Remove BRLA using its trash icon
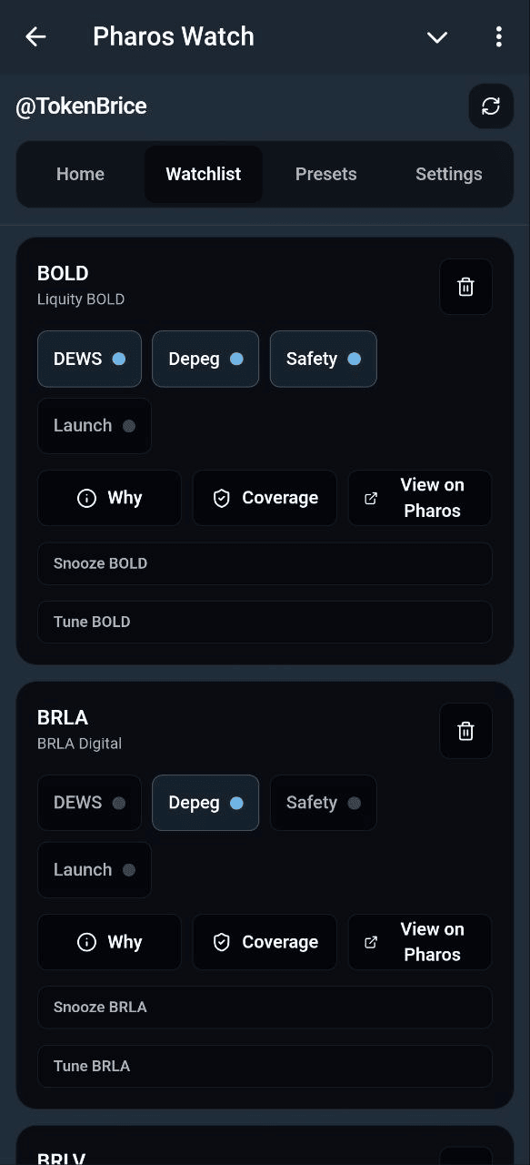 [x=466, y=731]
